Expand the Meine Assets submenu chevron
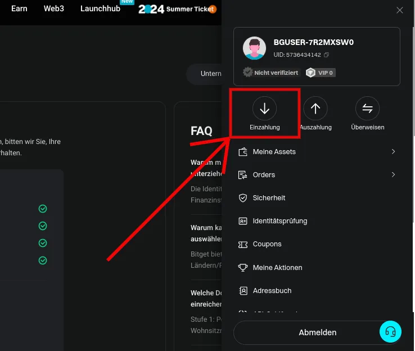Viewport: 415px width, 351px height. pyautogui.click(x=393, y=152)
